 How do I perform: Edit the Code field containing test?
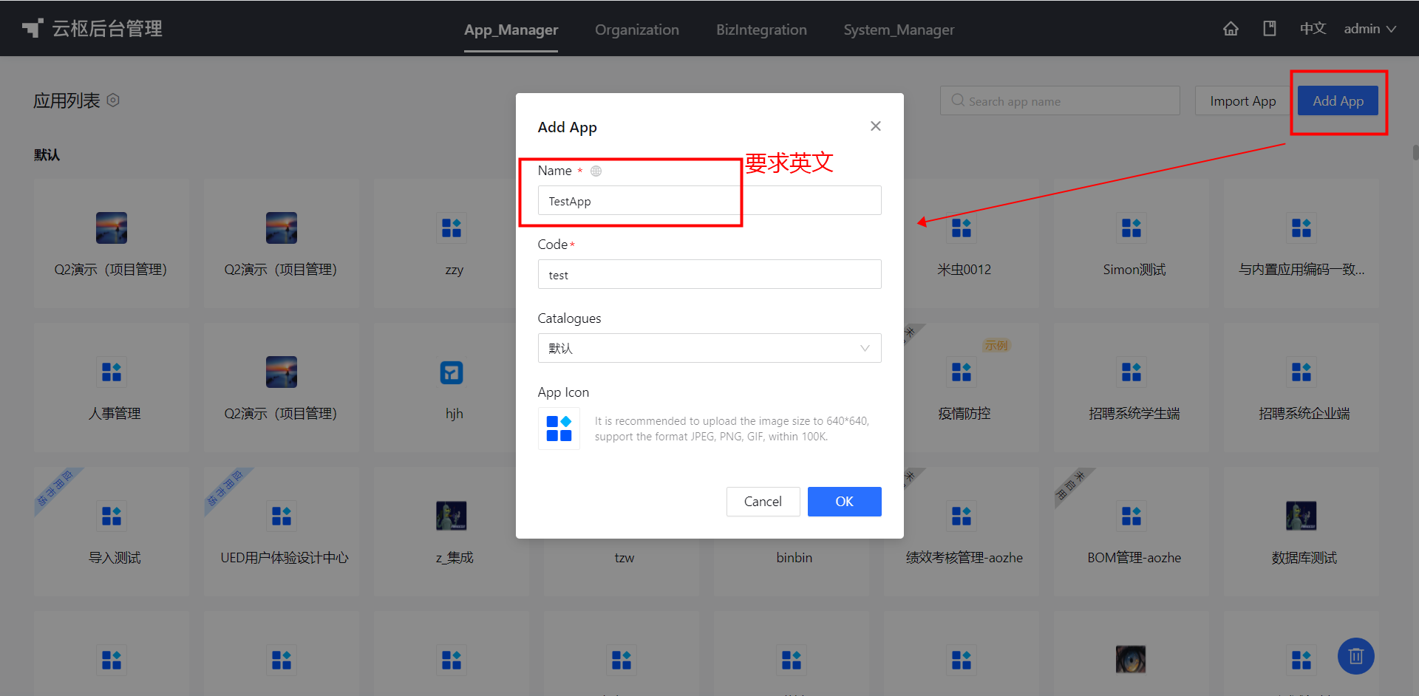point(709,274)
